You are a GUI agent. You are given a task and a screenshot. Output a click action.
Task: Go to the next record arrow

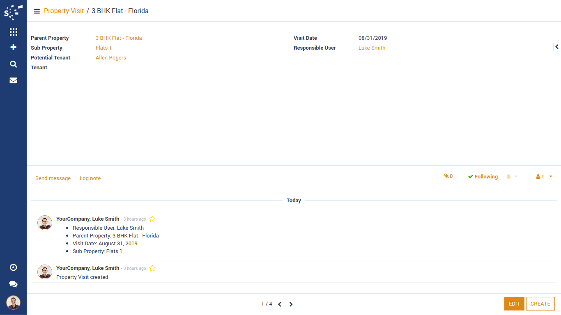291,304
